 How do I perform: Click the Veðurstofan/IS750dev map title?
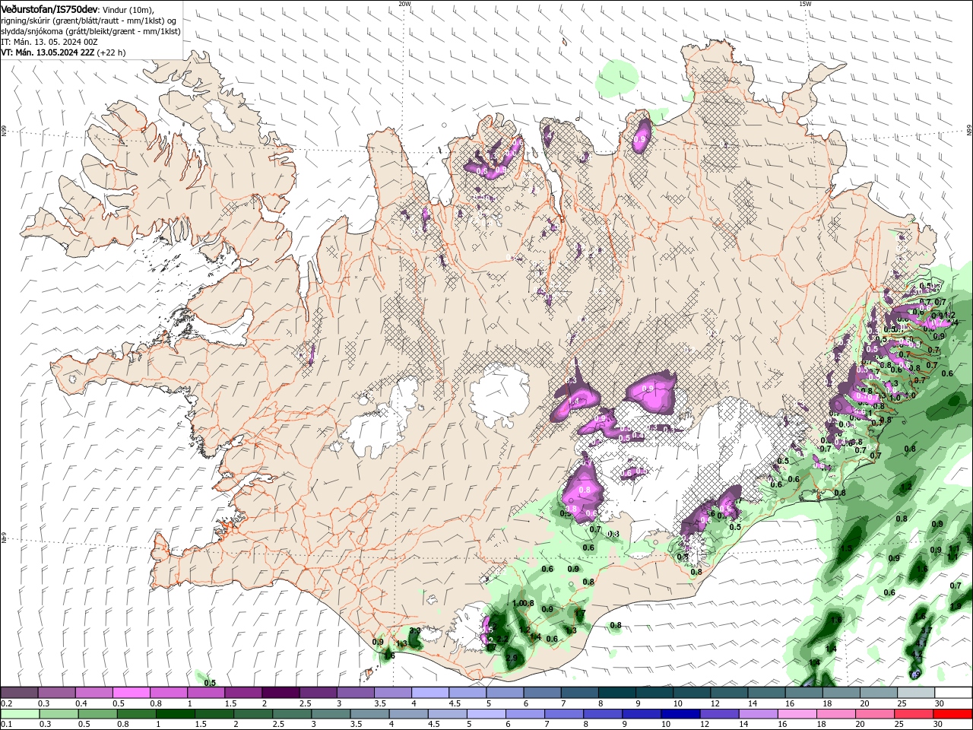(x=49, y=8)
